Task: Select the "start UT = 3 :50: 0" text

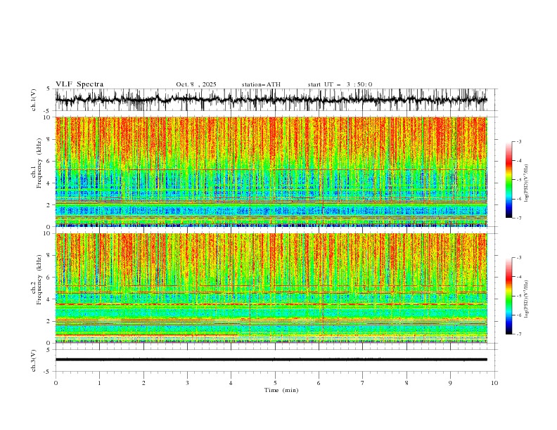Action: [340, 84]
